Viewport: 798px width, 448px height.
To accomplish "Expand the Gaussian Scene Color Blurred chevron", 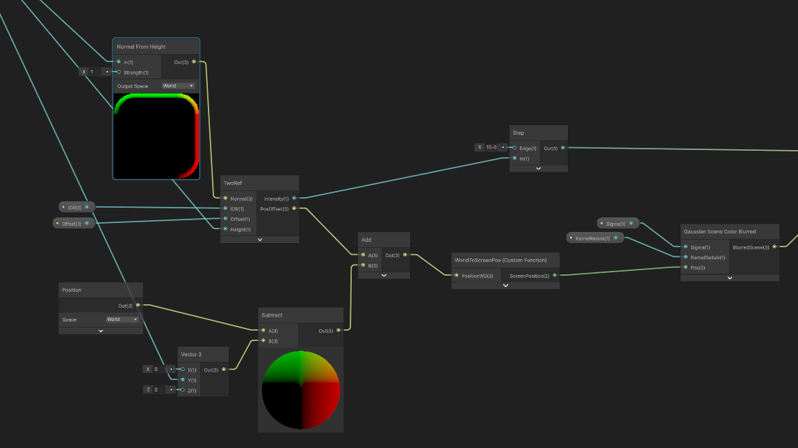I will pos(730,277).
